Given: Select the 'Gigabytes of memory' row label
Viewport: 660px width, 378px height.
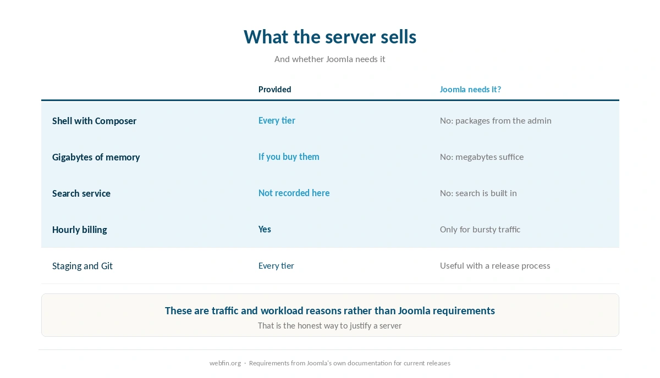Looking at the screenshot, I should coord(96,157).
